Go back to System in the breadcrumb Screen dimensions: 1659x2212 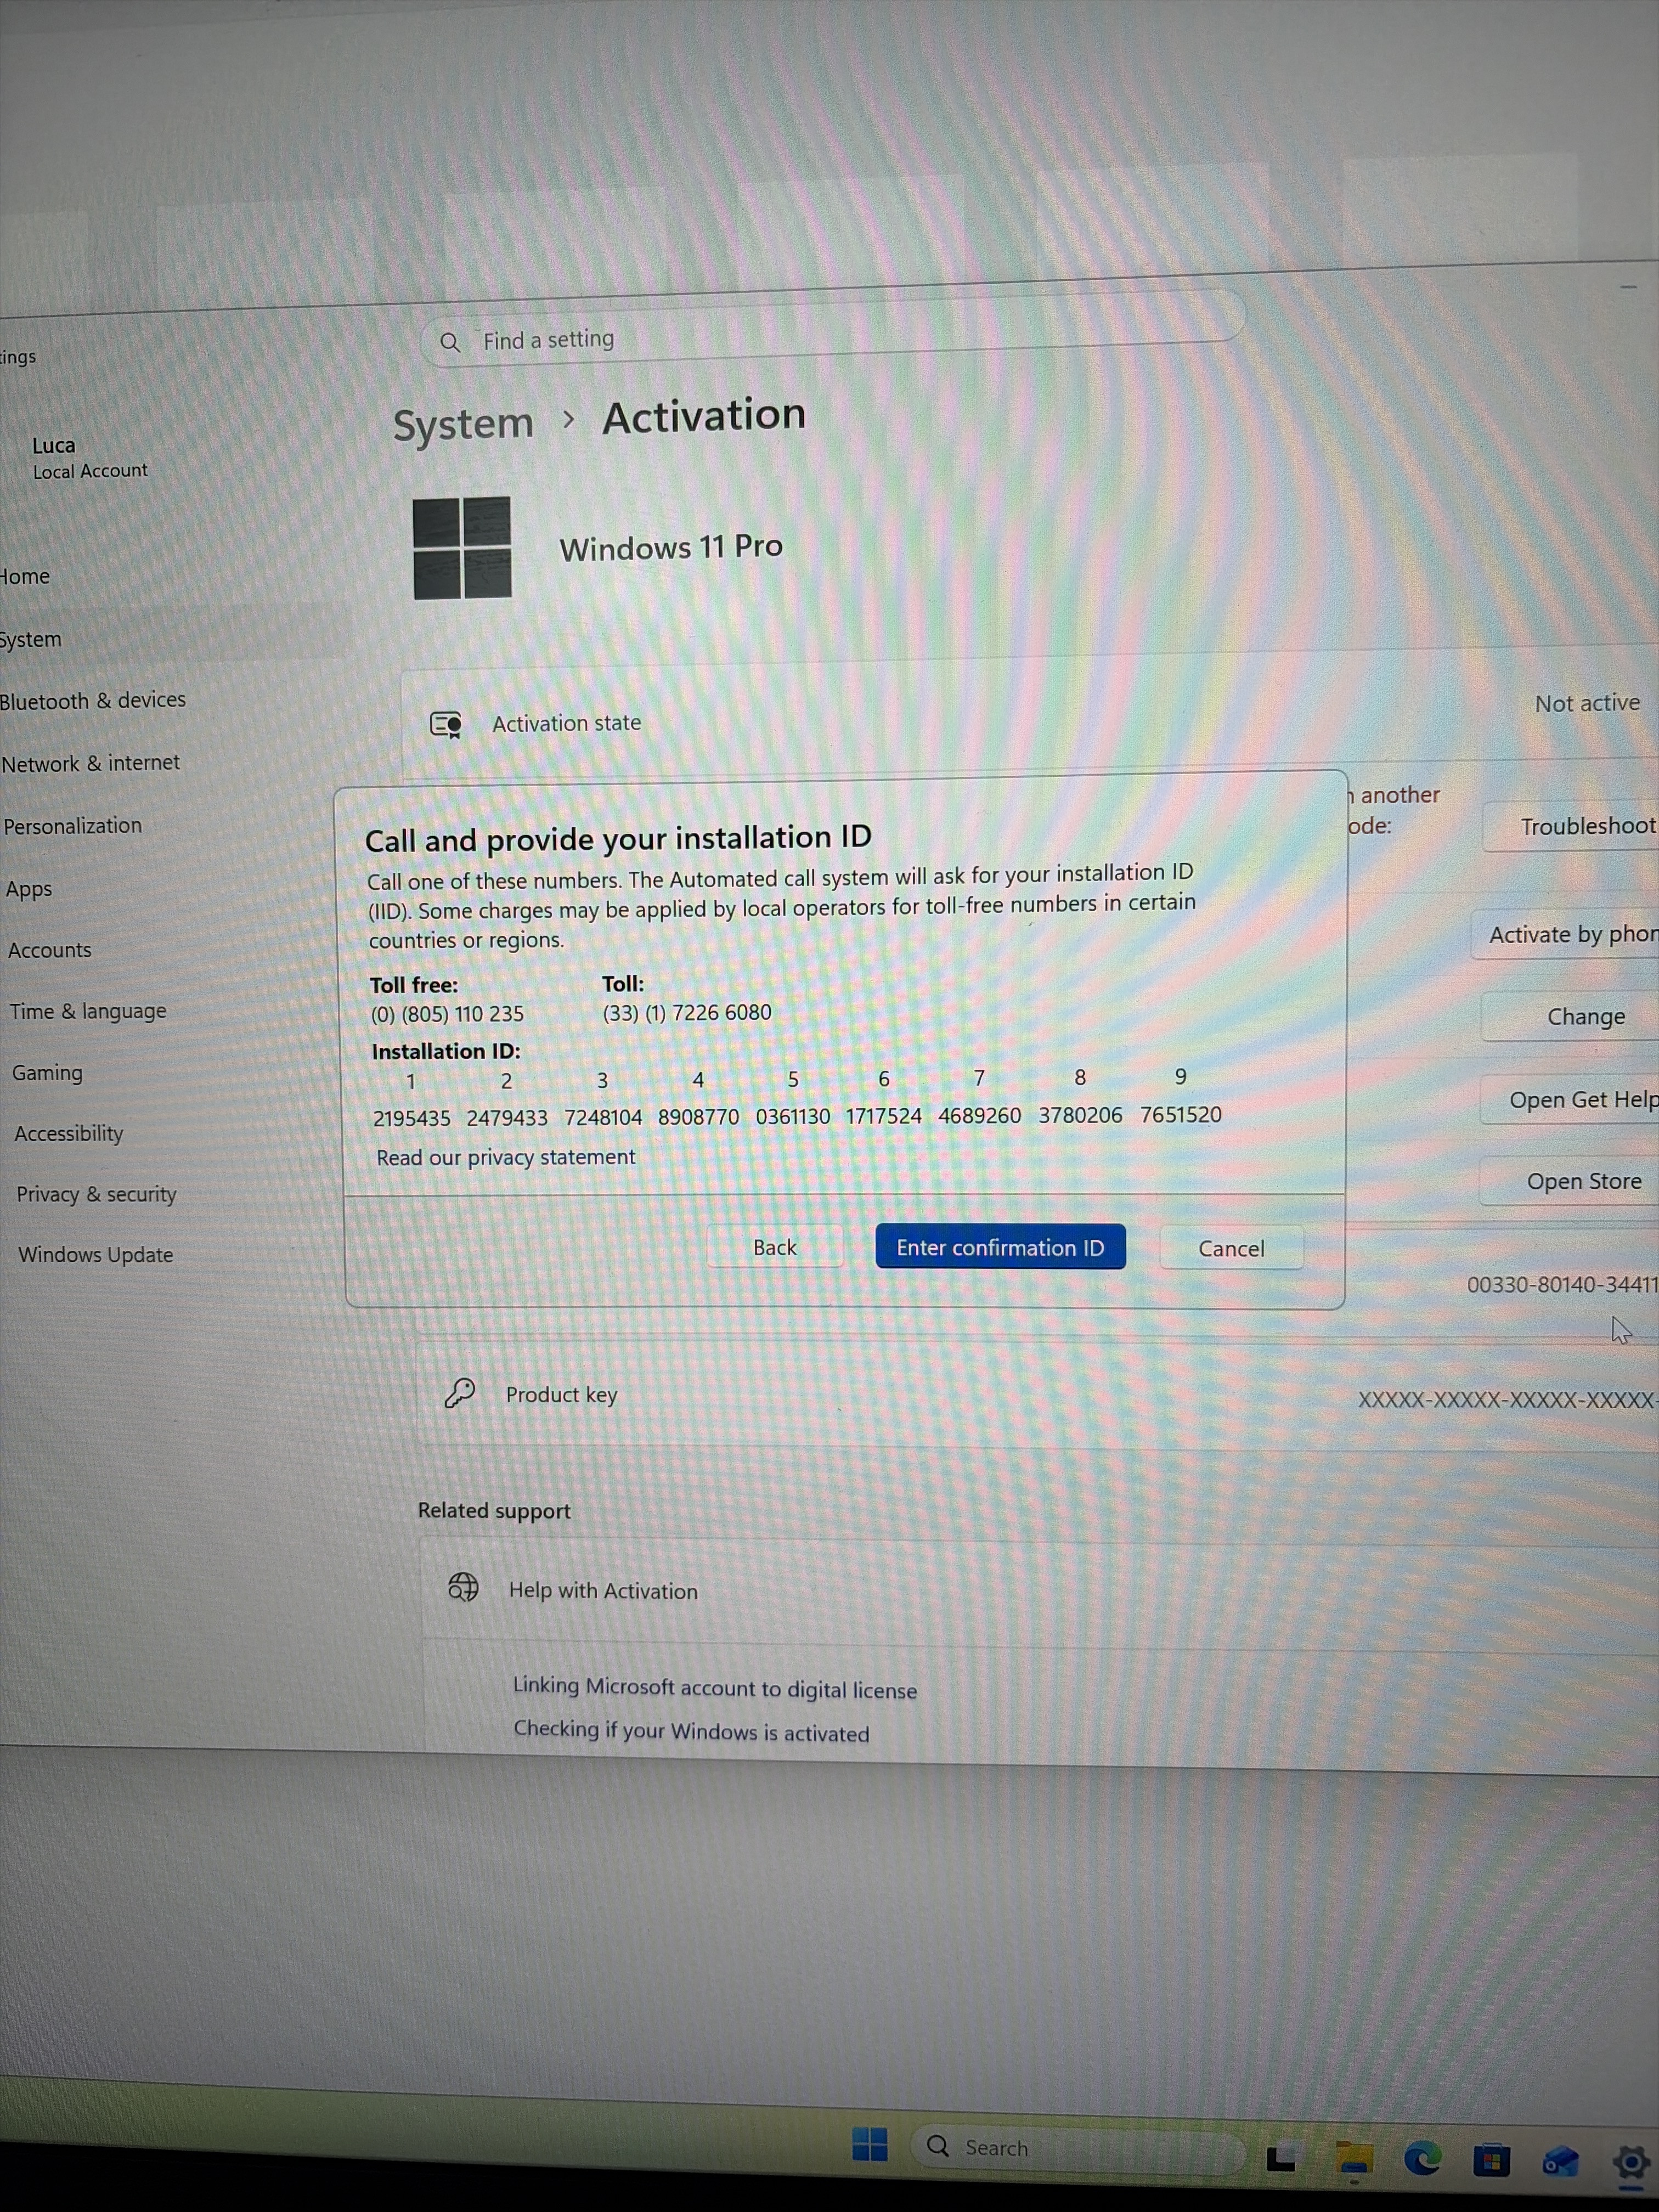pos(463,424)
